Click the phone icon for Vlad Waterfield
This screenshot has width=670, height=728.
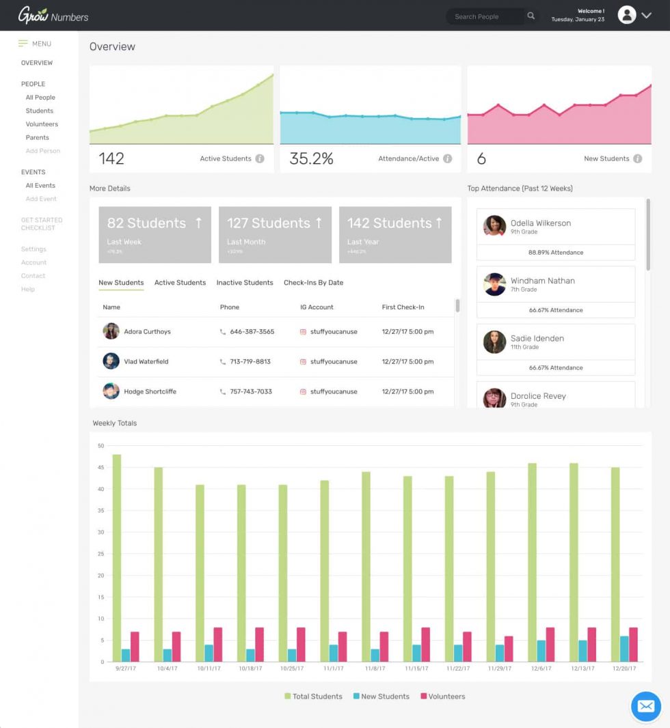223,362
